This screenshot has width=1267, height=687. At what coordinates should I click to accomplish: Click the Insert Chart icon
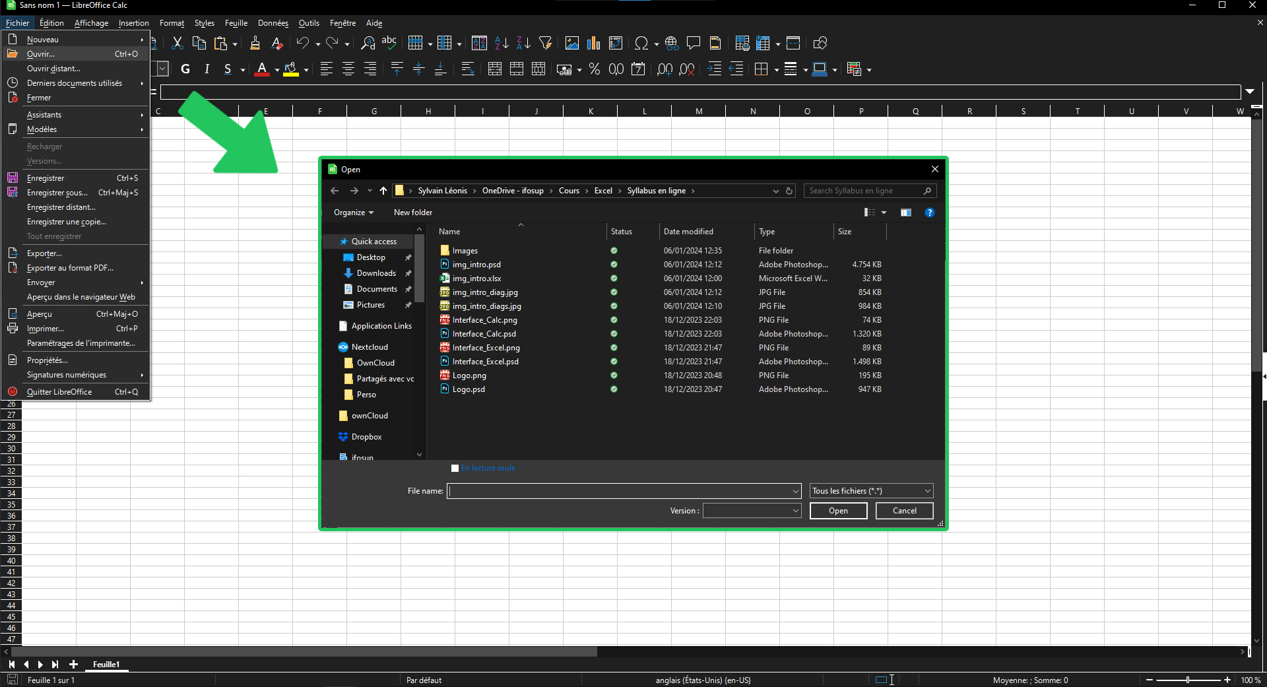click(x=594, y=44)
